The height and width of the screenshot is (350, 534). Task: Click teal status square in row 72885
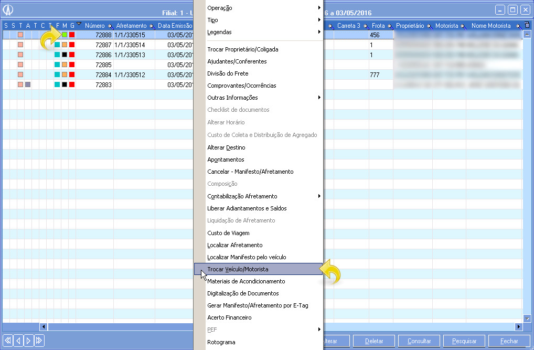pyautogui.click(x=57, y=65)
